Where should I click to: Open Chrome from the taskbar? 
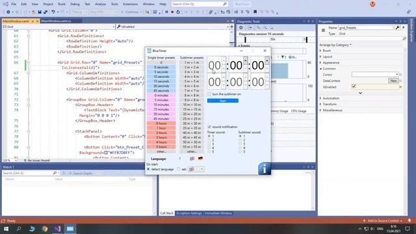point(45,229)
